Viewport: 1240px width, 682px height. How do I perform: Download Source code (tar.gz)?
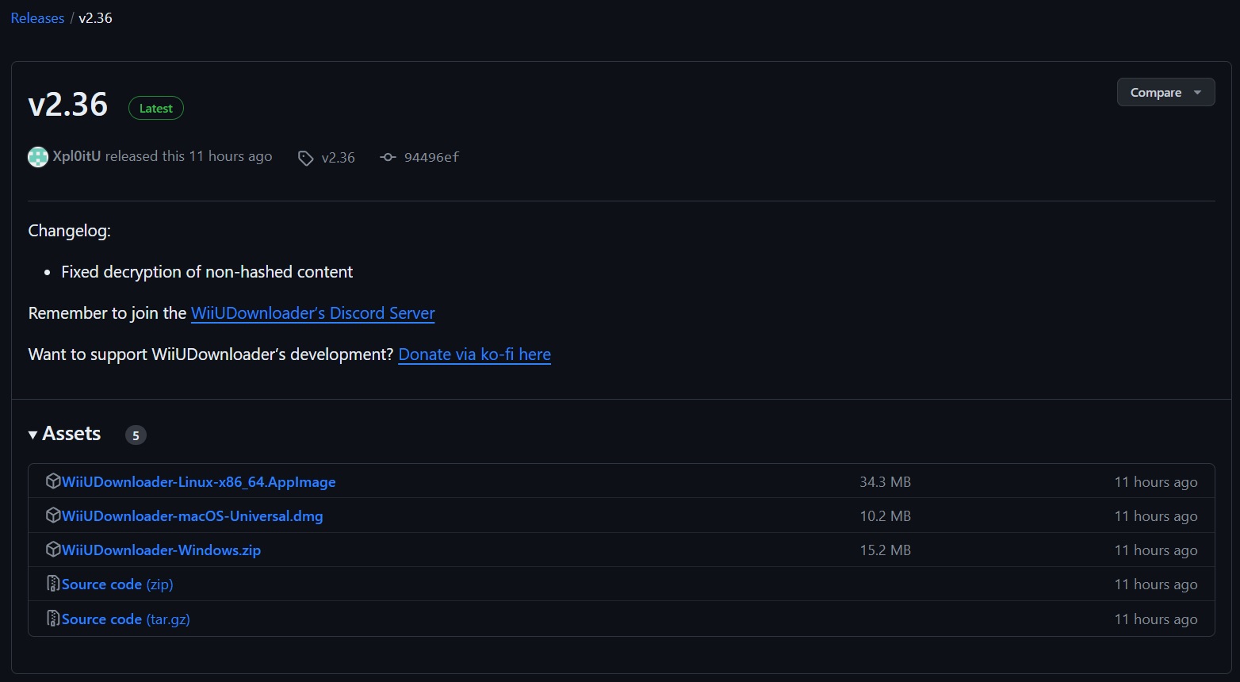[126, 619]
